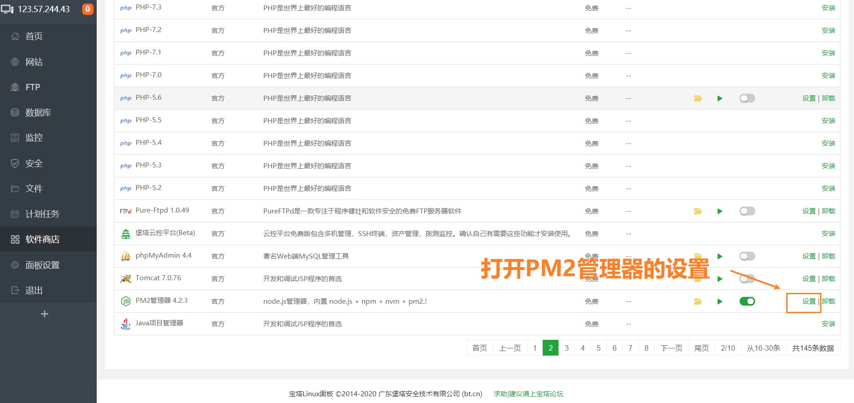The image size is (854, 403).
Task: Open folder icon for Pure-Ftpd 1.0.49
Action: [x=698, y=211]
